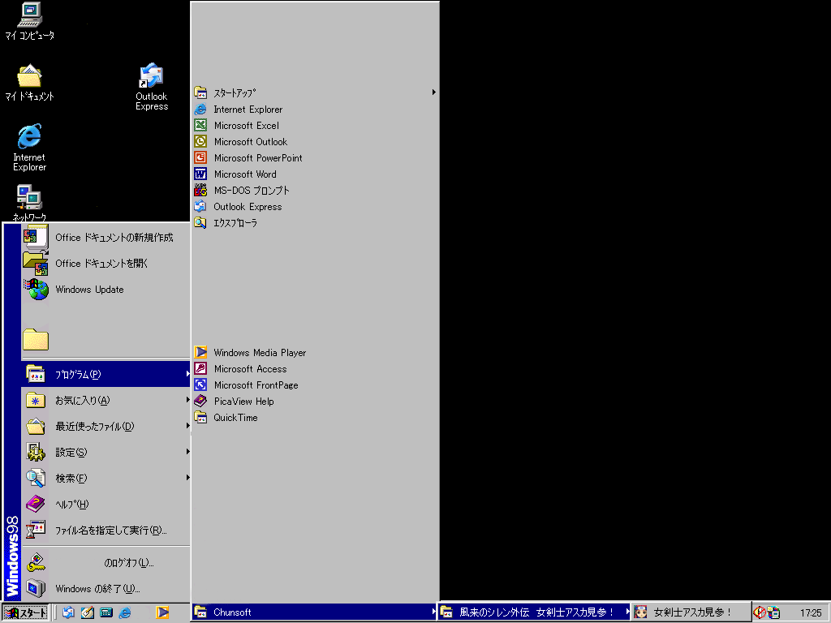This screenshot has width=831, height=623.
Task: Launch 女剣士アスカ見参！ from the game submenu
Action: [x=691, y=612]
